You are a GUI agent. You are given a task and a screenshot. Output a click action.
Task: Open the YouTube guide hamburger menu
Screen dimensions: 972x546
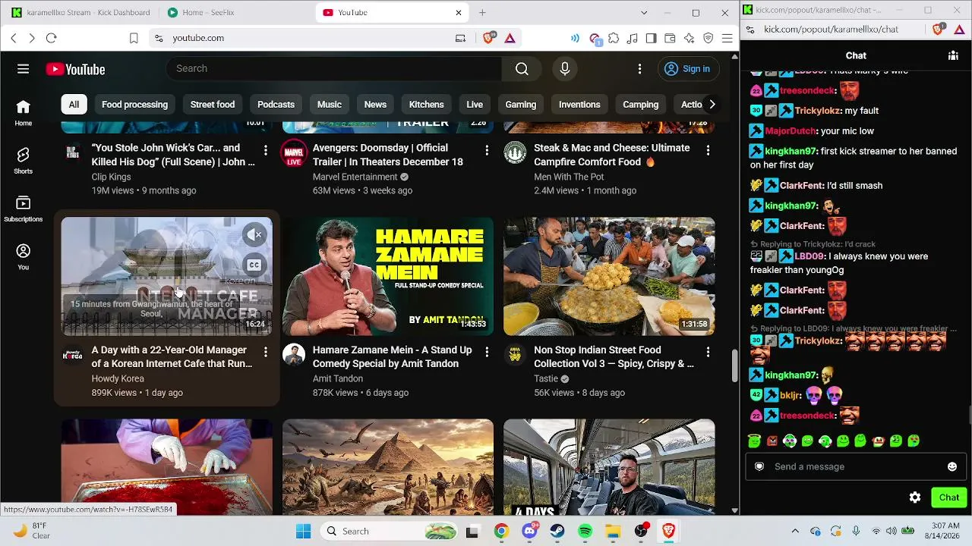24,69
